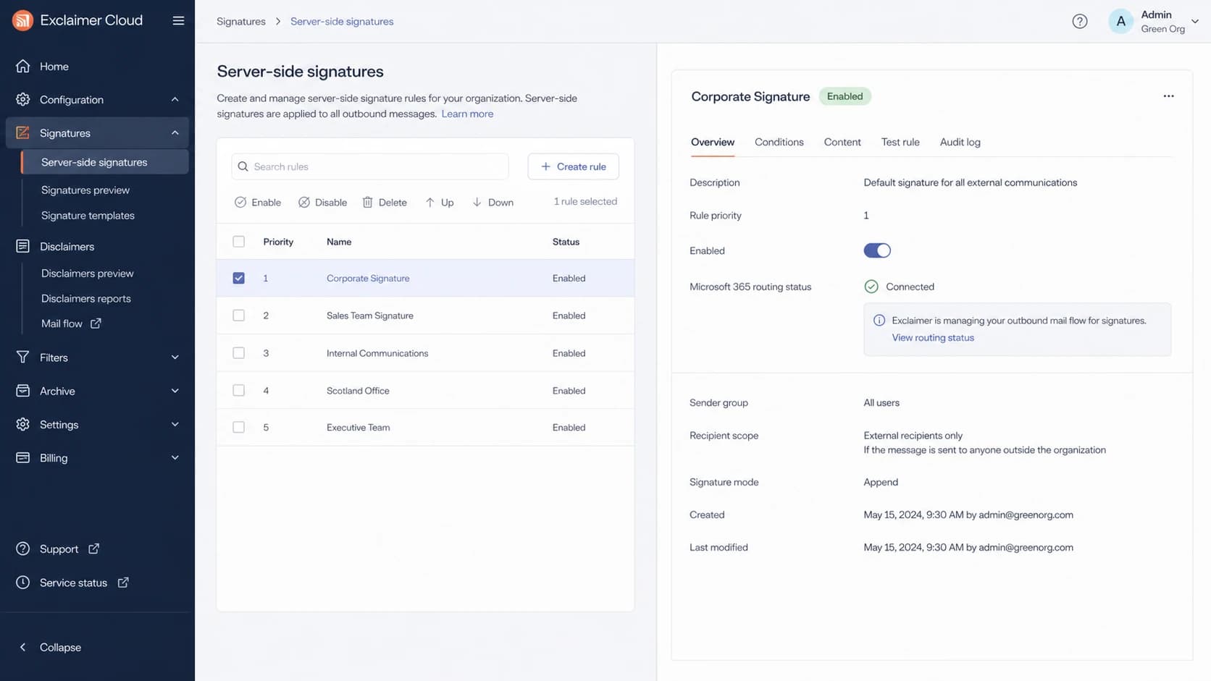Go to Signatures breadcrumb

click(241, 21)
